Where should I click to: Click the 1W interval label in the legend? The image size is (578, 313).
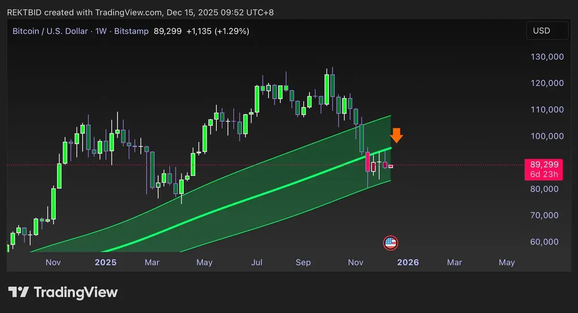101,31
